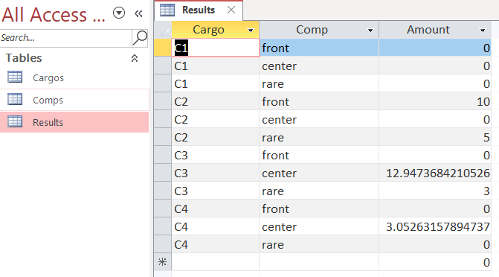Screen dimensions: 499x277
Task: Click the Cargo cell in C4 center row
Action: [x=216, y=226]
